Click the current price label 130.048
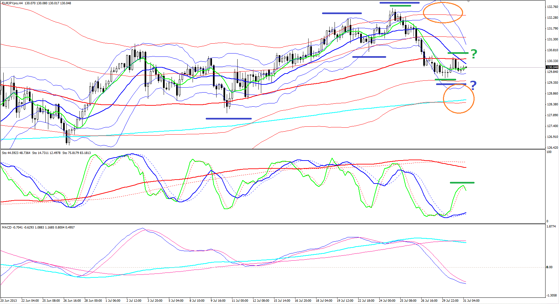The width and height of the screenshot is (559, 304). (552, 67)
